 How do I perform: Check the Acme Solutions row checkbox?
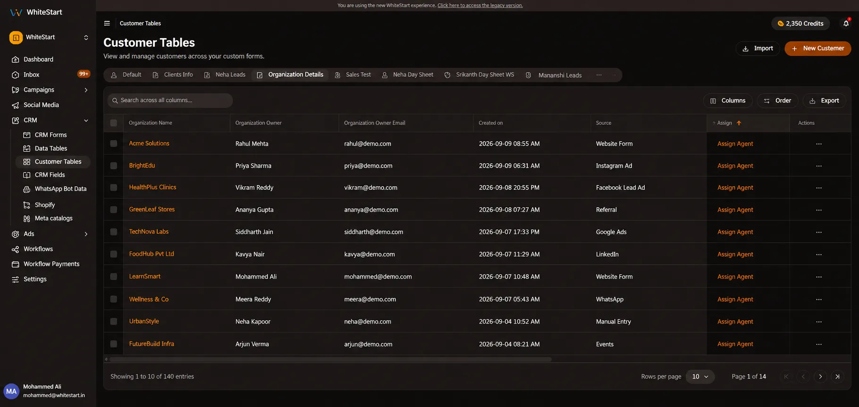pos(113,143)
